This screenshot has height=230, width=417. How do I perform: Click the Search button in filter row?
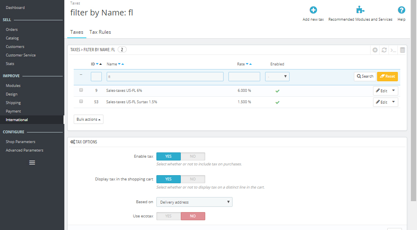(x=365, y=76)
